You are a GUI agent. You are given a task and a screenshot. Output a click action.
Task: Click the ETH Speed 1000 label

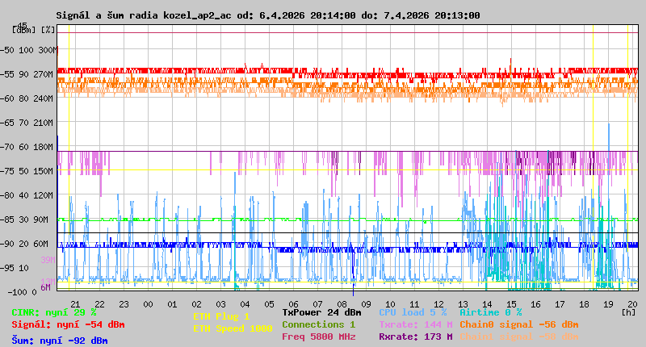[233, 328]
